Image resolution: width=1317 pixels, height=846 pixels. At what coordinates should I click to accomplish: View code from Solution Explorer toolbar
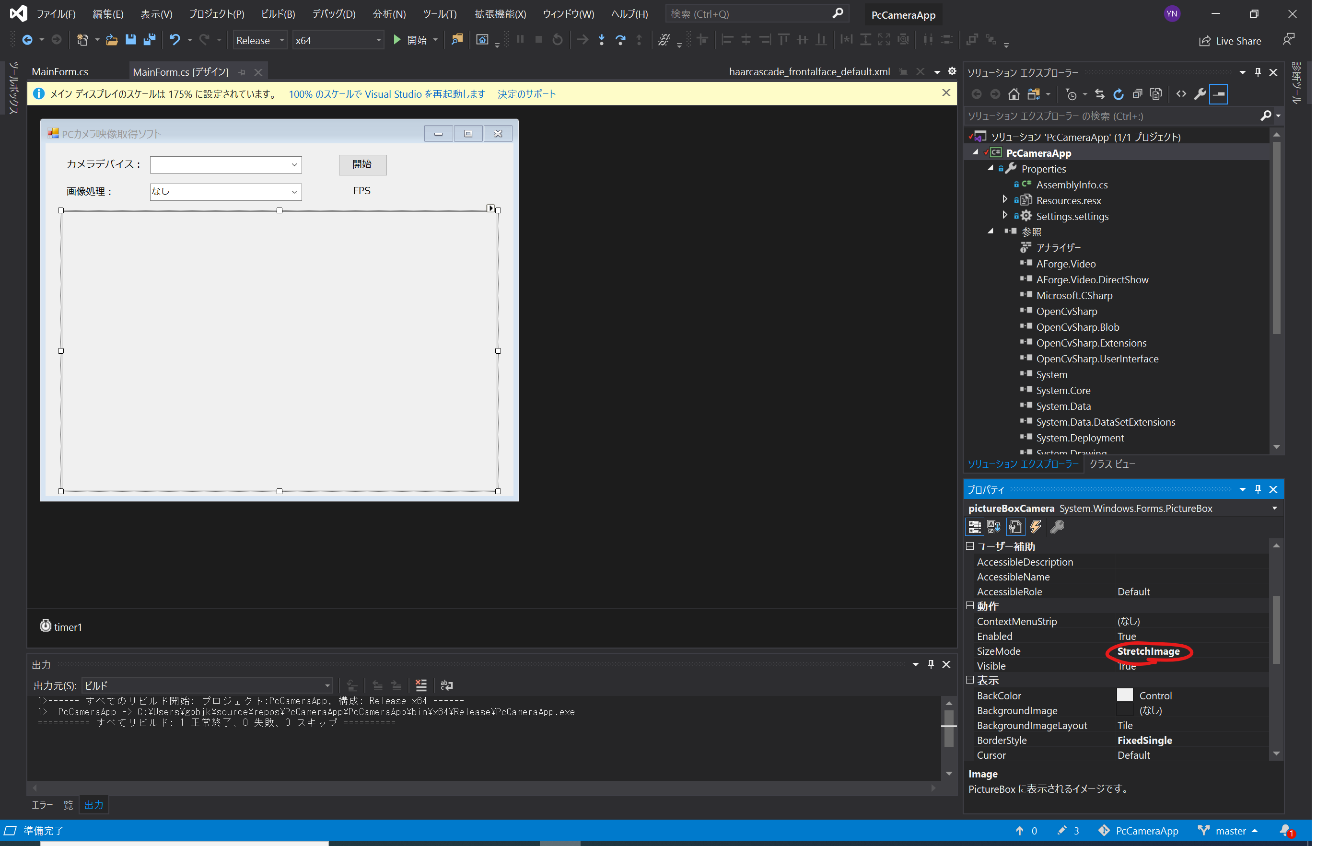pyautogui.click(x=1182, y=94)
